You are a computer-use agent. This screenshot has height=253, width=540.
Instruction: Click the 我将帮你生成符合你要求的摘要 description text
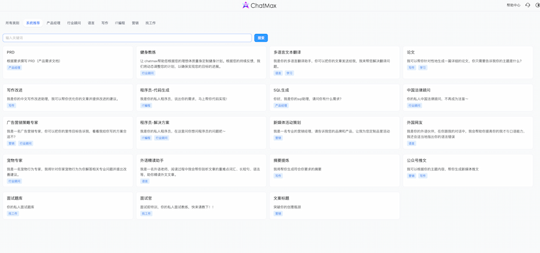point(297,169)
